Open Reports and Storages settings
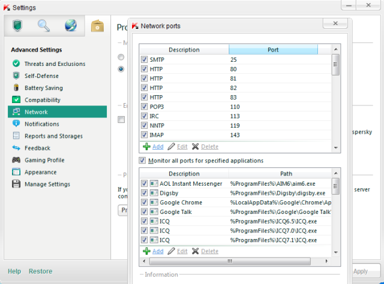Screen dimensions: 384x284 (x=53, y=136)
